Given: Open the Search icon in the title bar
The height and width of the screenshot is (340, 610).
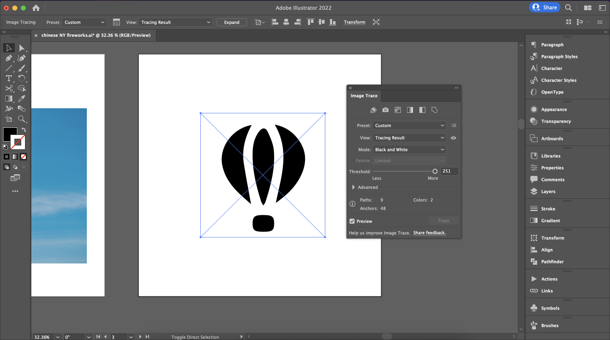Looking at the screenshot, I should click(568, 8).
